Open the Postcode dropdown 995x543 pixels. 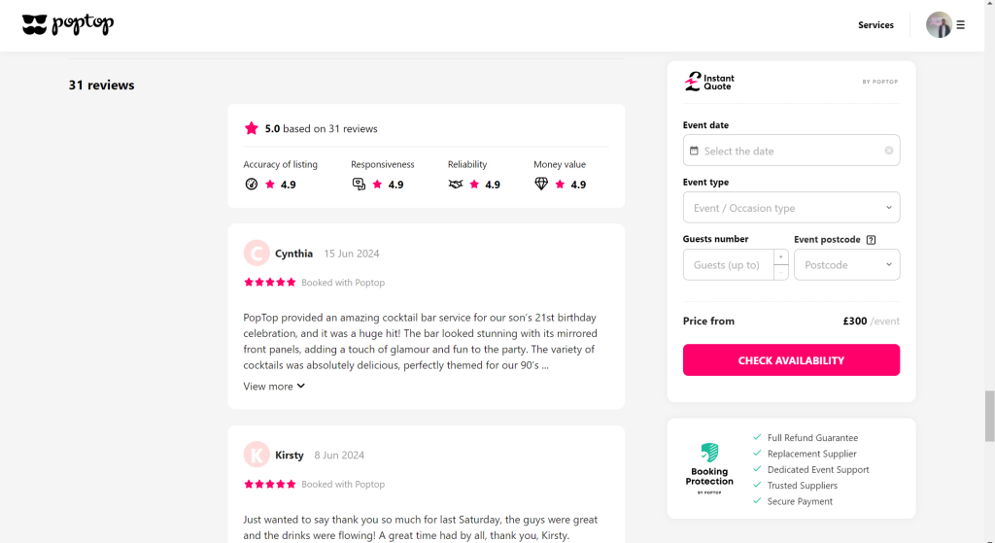(846, 265)
